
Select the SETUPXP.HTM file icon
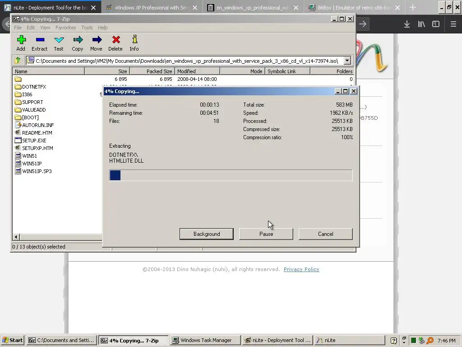18,148
